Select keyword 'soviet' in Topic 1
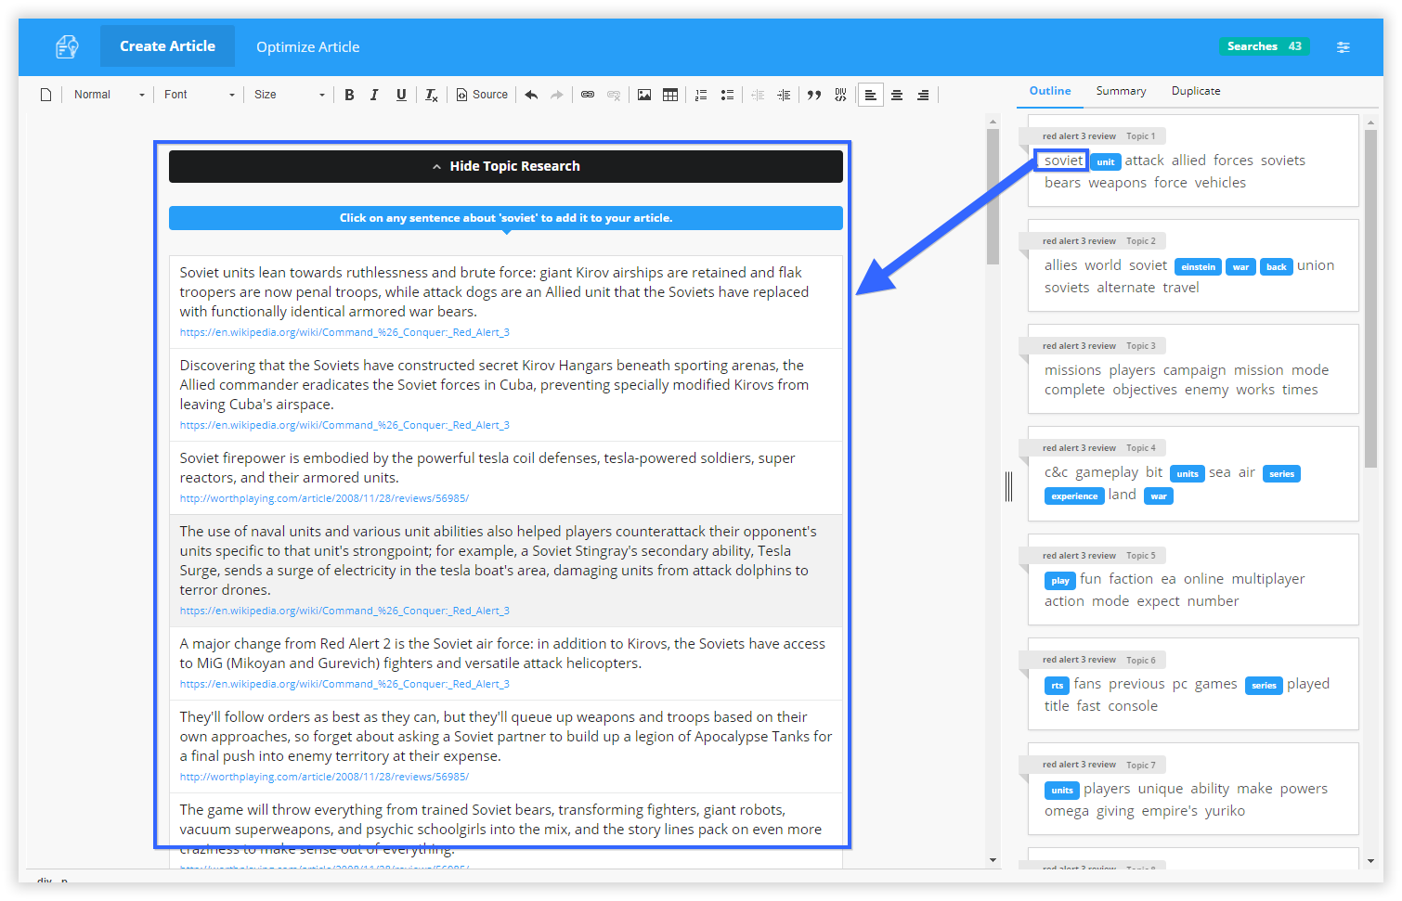 1063,161
